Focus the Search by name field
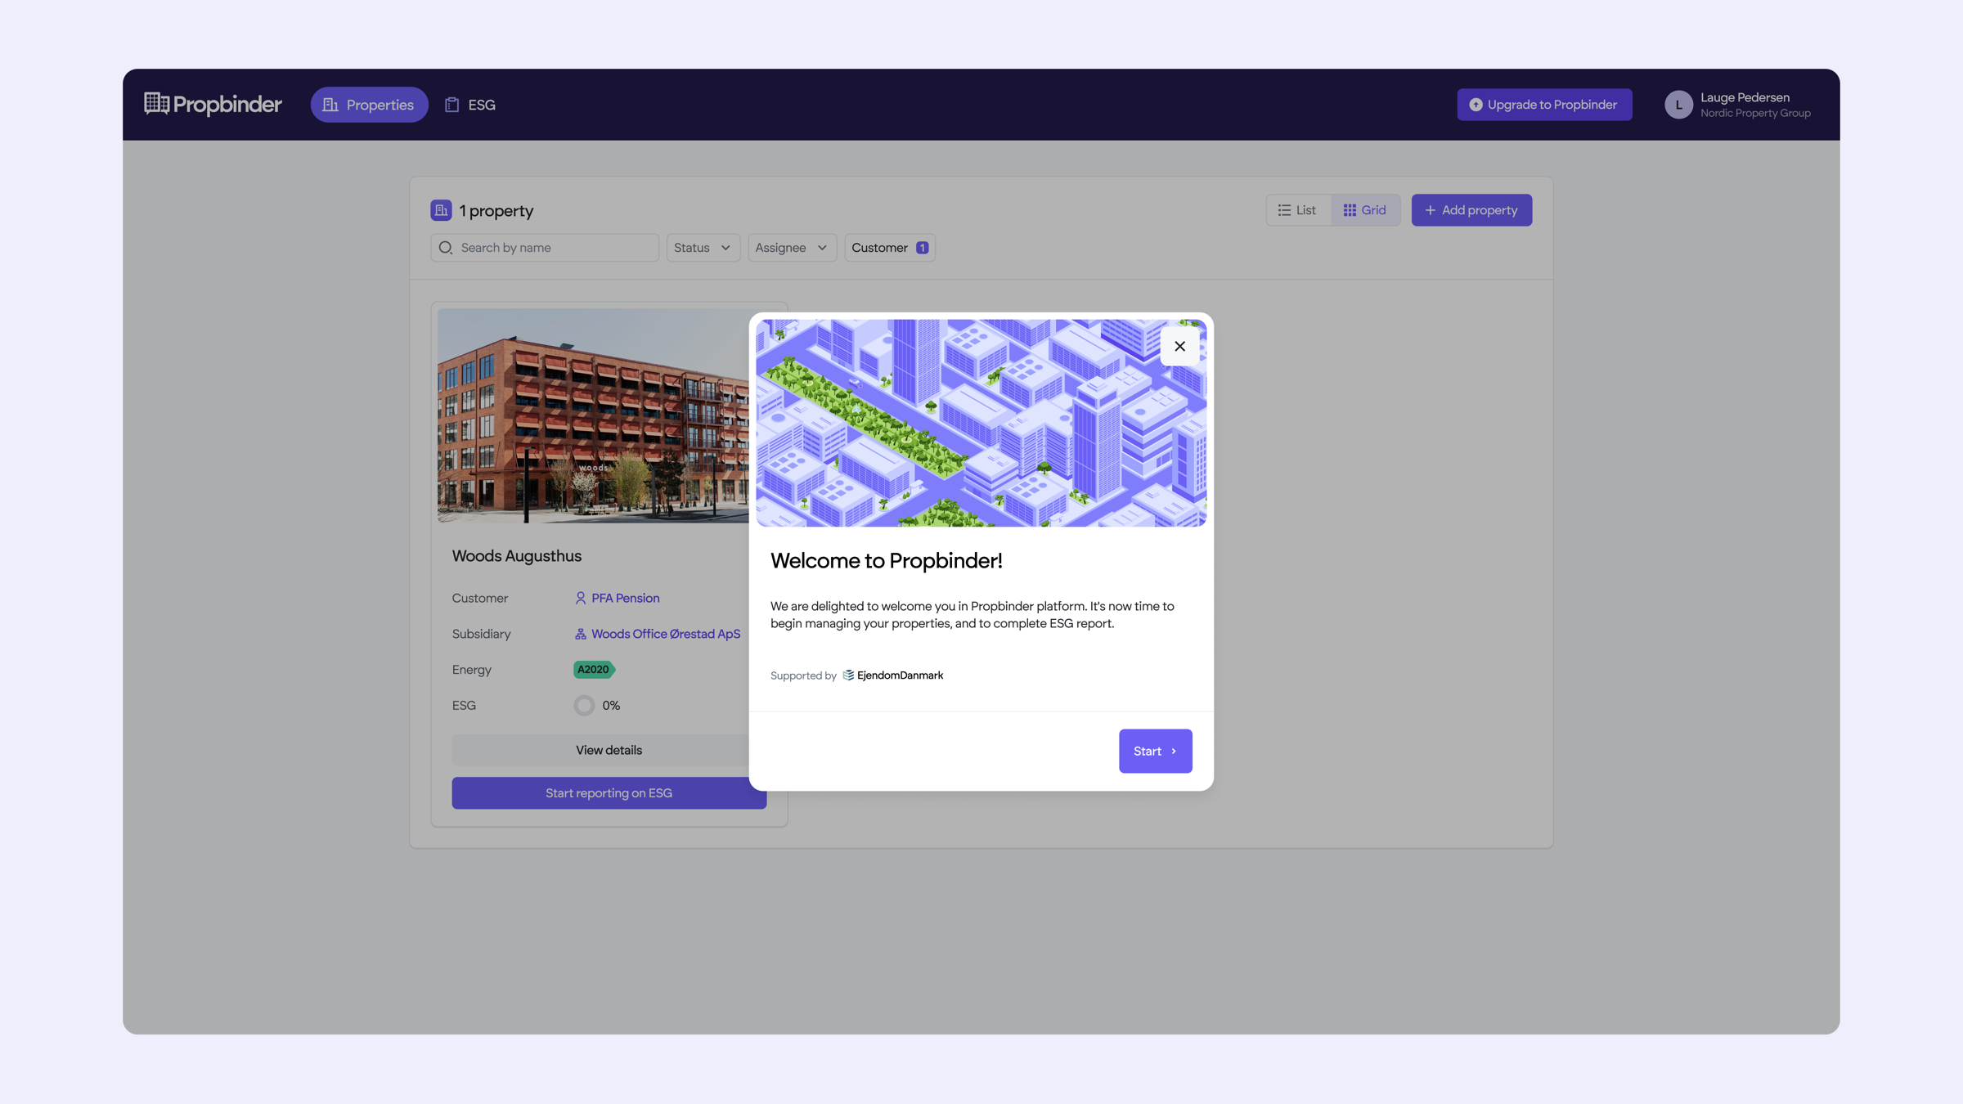 [545, 248]
